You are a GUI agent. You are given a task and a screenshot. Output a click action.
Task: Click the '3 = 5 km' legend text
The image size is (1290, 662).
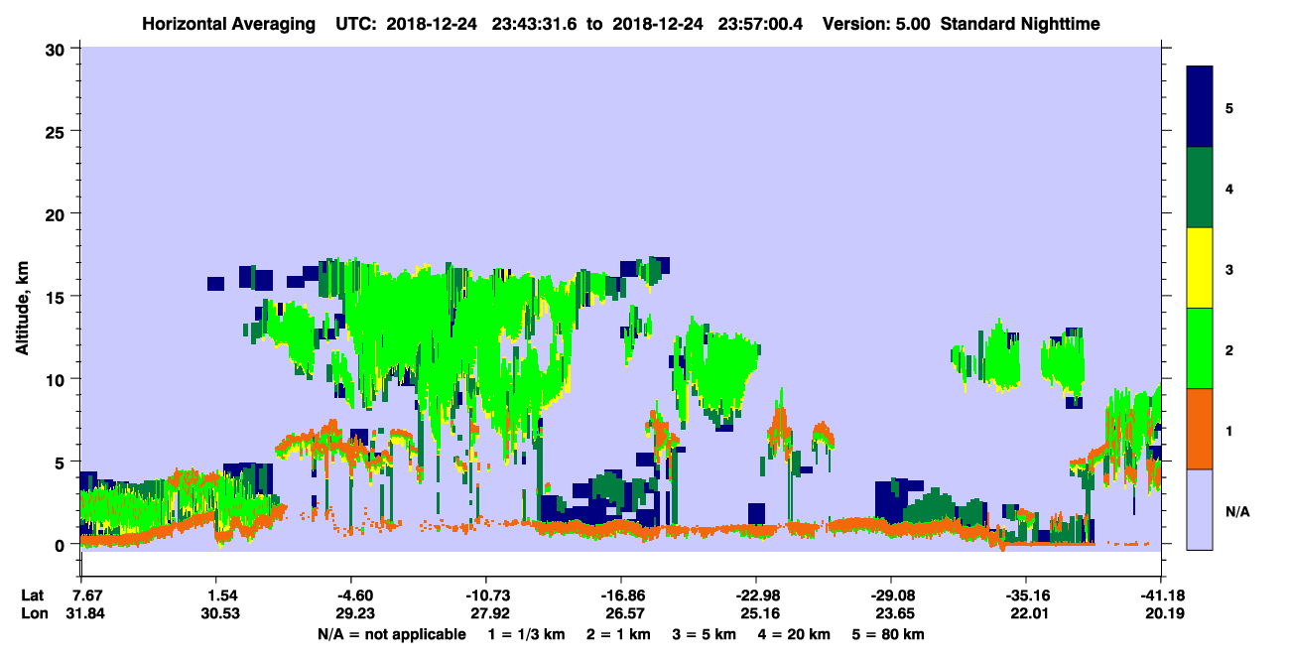coord(705,634)
